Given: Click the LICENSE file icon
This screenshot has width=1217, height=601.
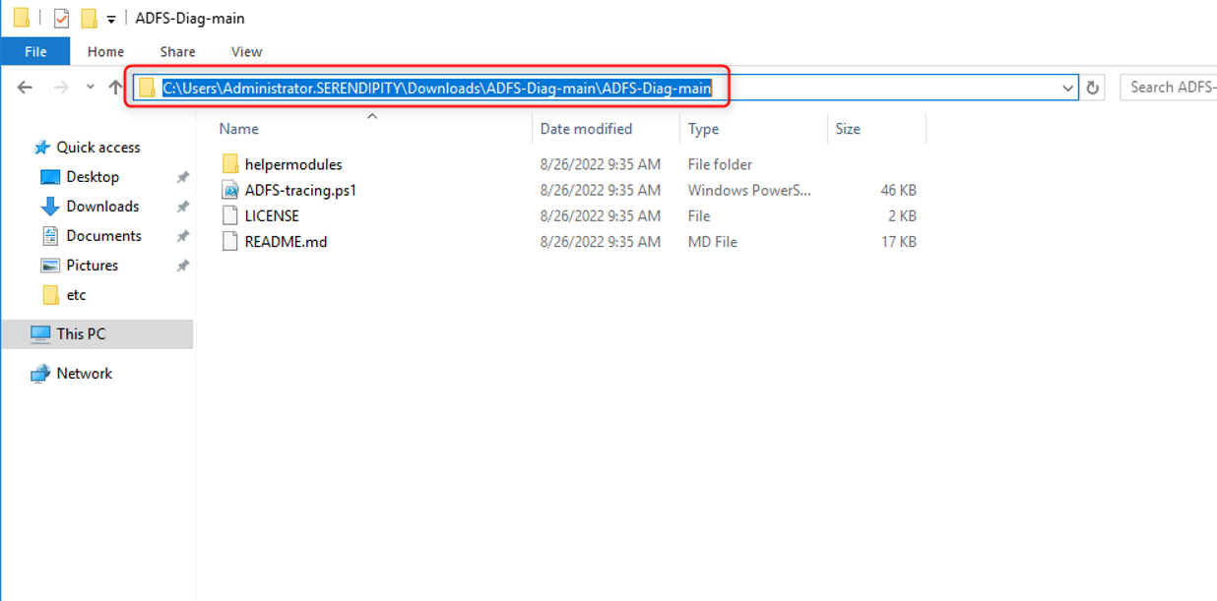Looking at the screenshot, I should tap(230, 215).
